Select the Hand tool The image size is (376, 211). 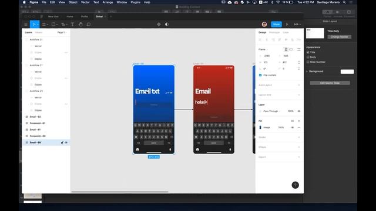[x=80, y=25]
